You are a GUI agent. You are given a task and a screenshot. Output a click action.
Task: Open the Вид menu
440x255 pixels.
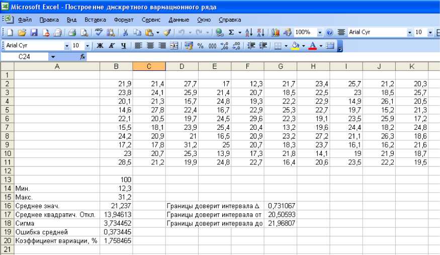(x=71, y=20)
